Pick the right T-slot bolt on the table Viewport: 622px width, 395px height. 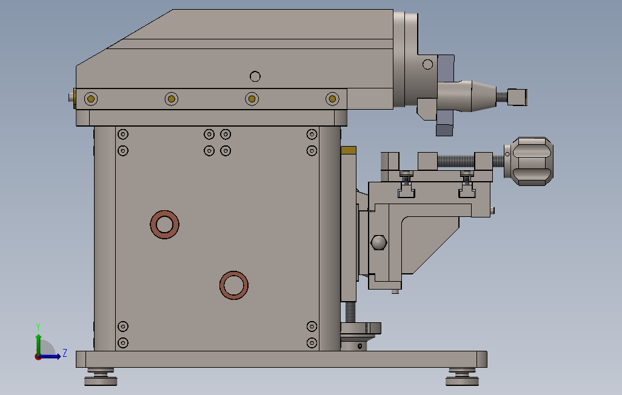467,184
